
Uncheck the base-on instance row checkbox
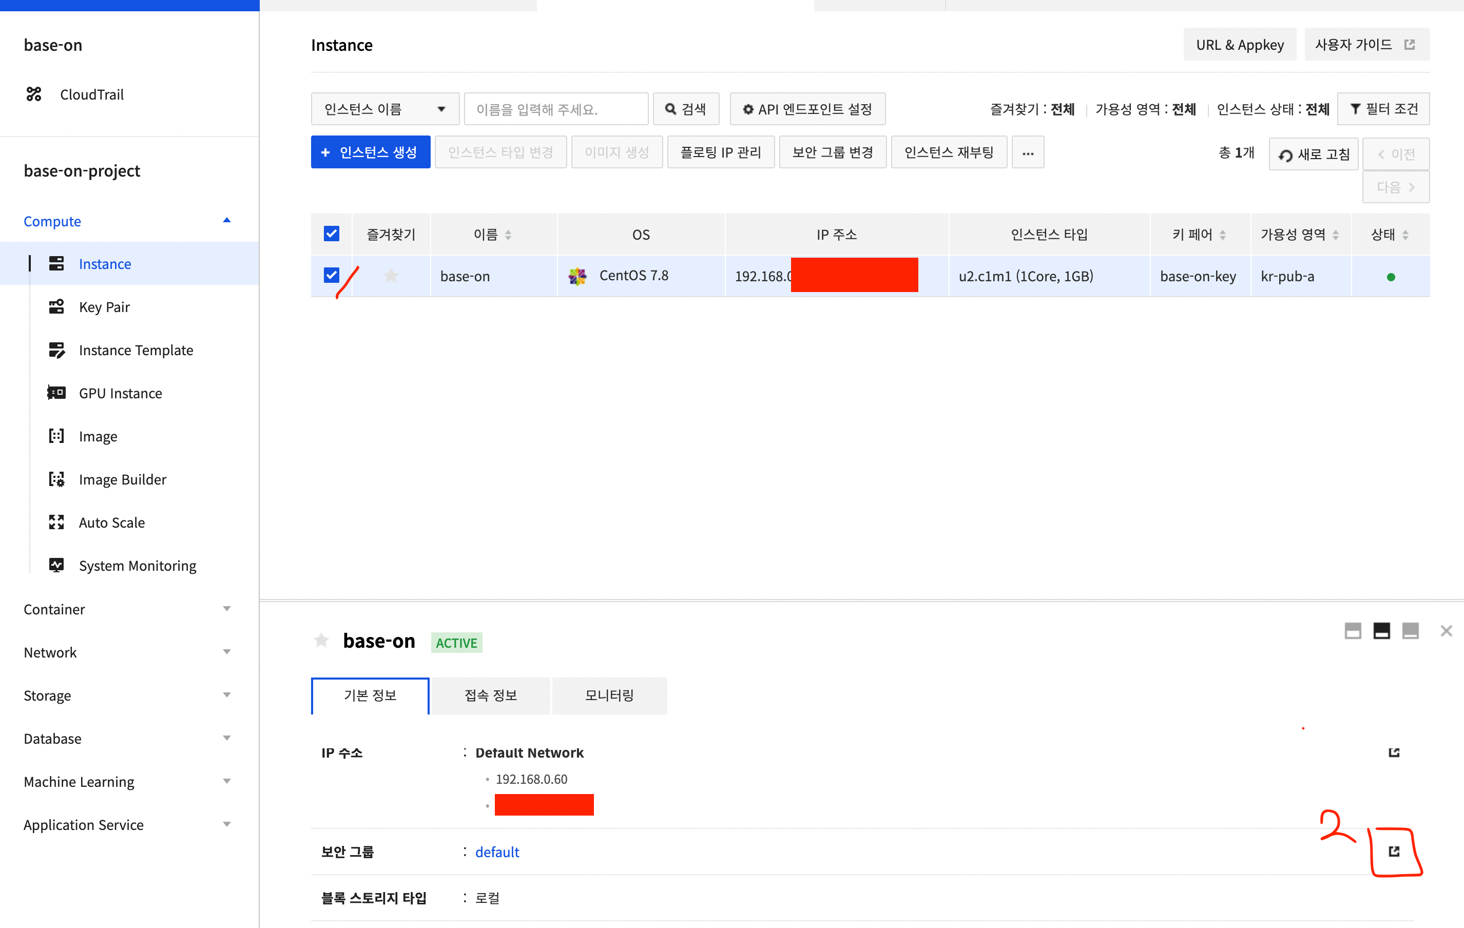tap(331, 275)
